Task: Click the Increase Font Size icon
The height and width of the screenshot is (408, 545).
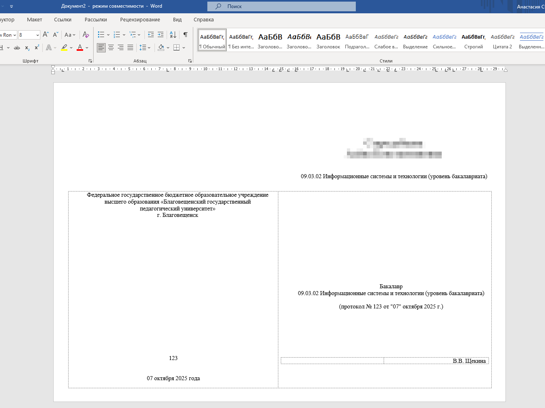Action: 46,35
